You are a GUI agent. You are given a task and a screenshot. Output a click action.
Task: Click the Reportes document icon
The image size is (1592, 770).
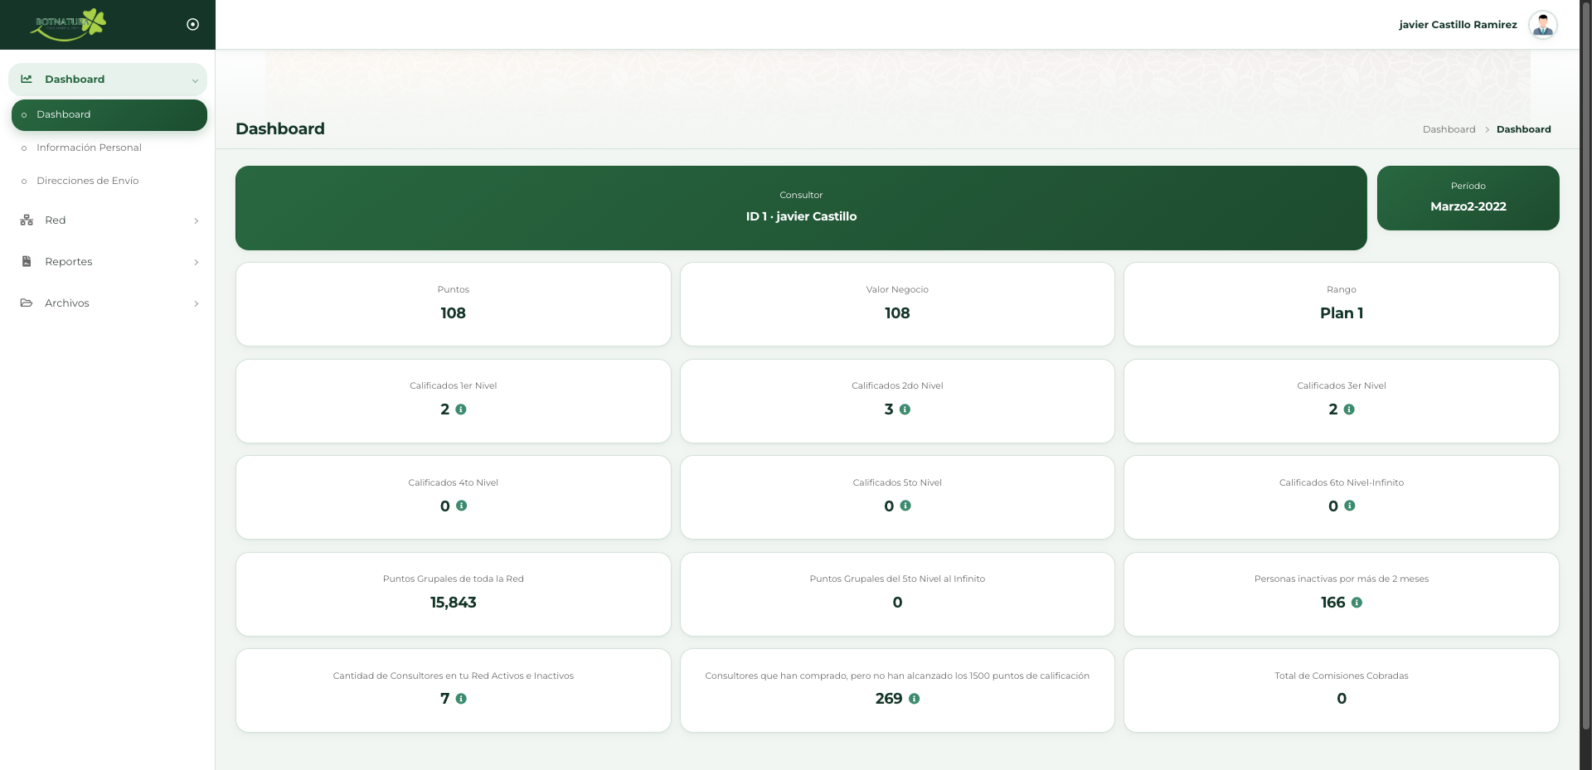(x=27, y=262)
